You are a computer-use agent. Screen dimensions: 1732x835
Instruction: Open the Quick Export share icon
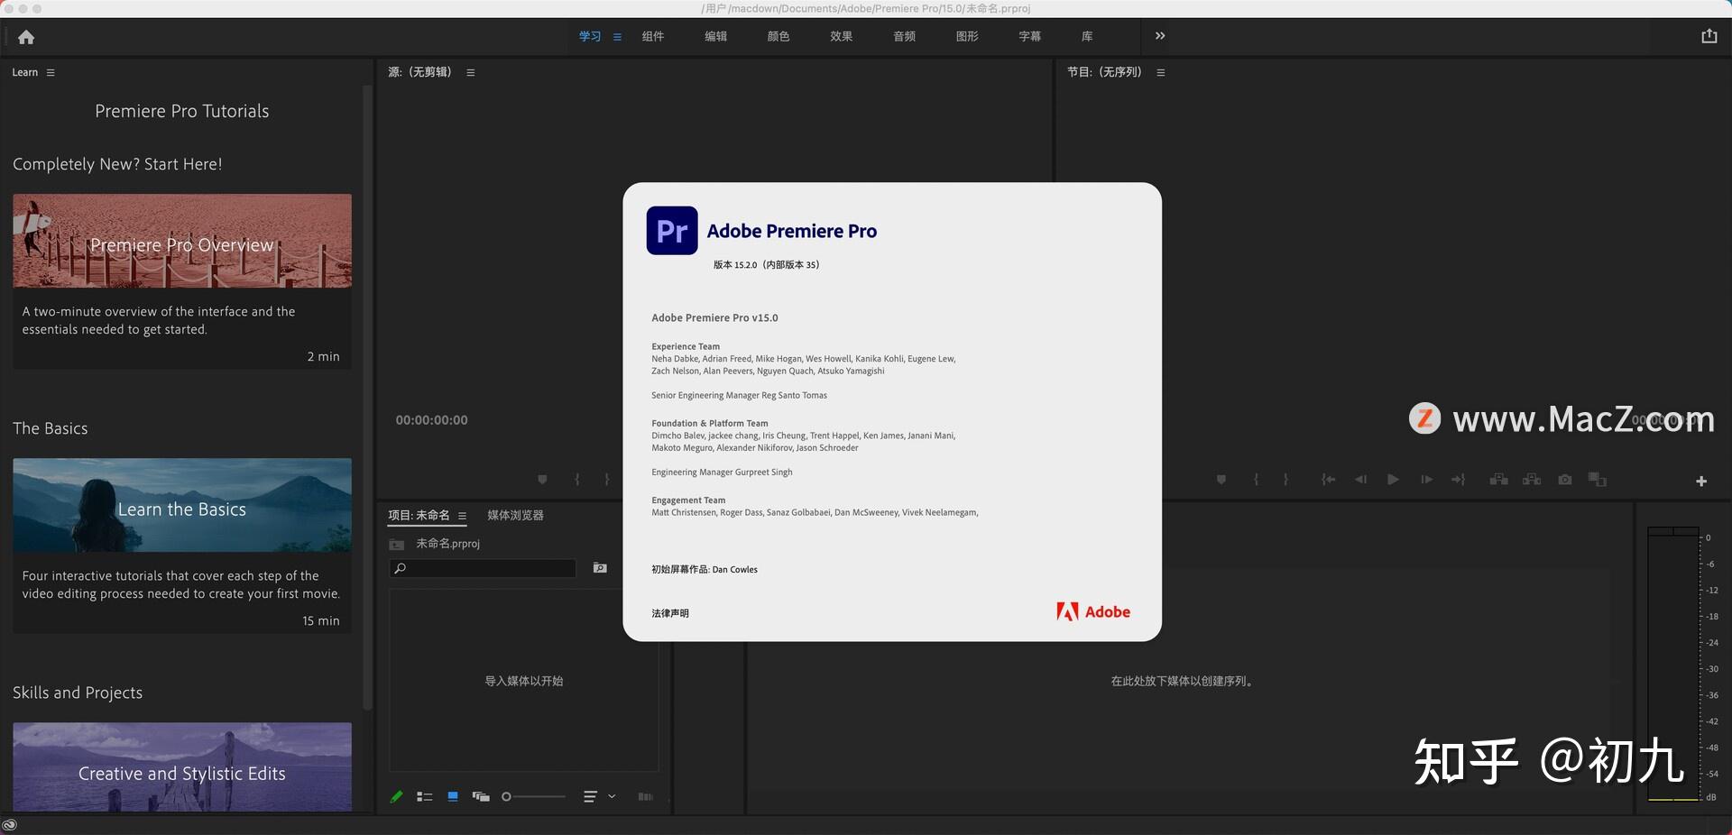[x=1709, y=36]
